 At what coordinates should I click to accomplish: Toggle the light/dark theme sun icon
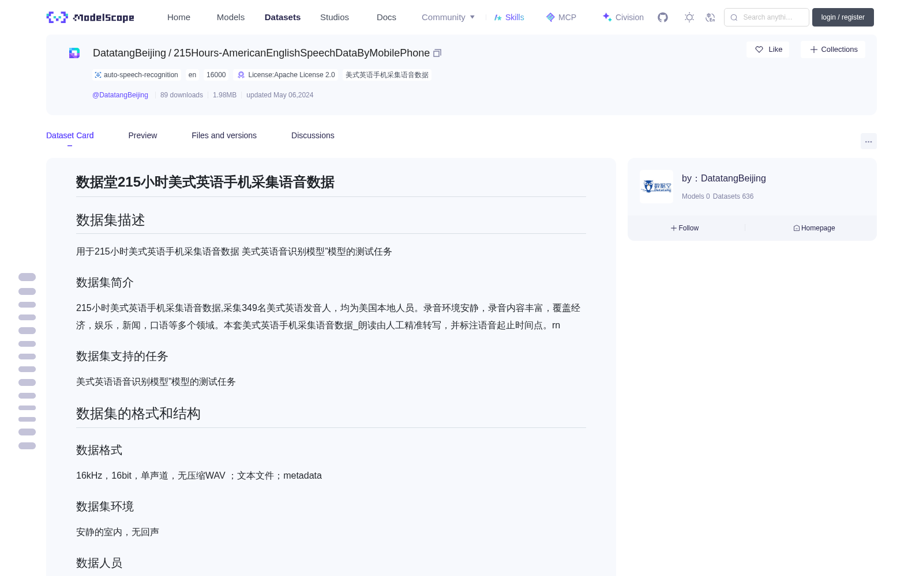689,17
